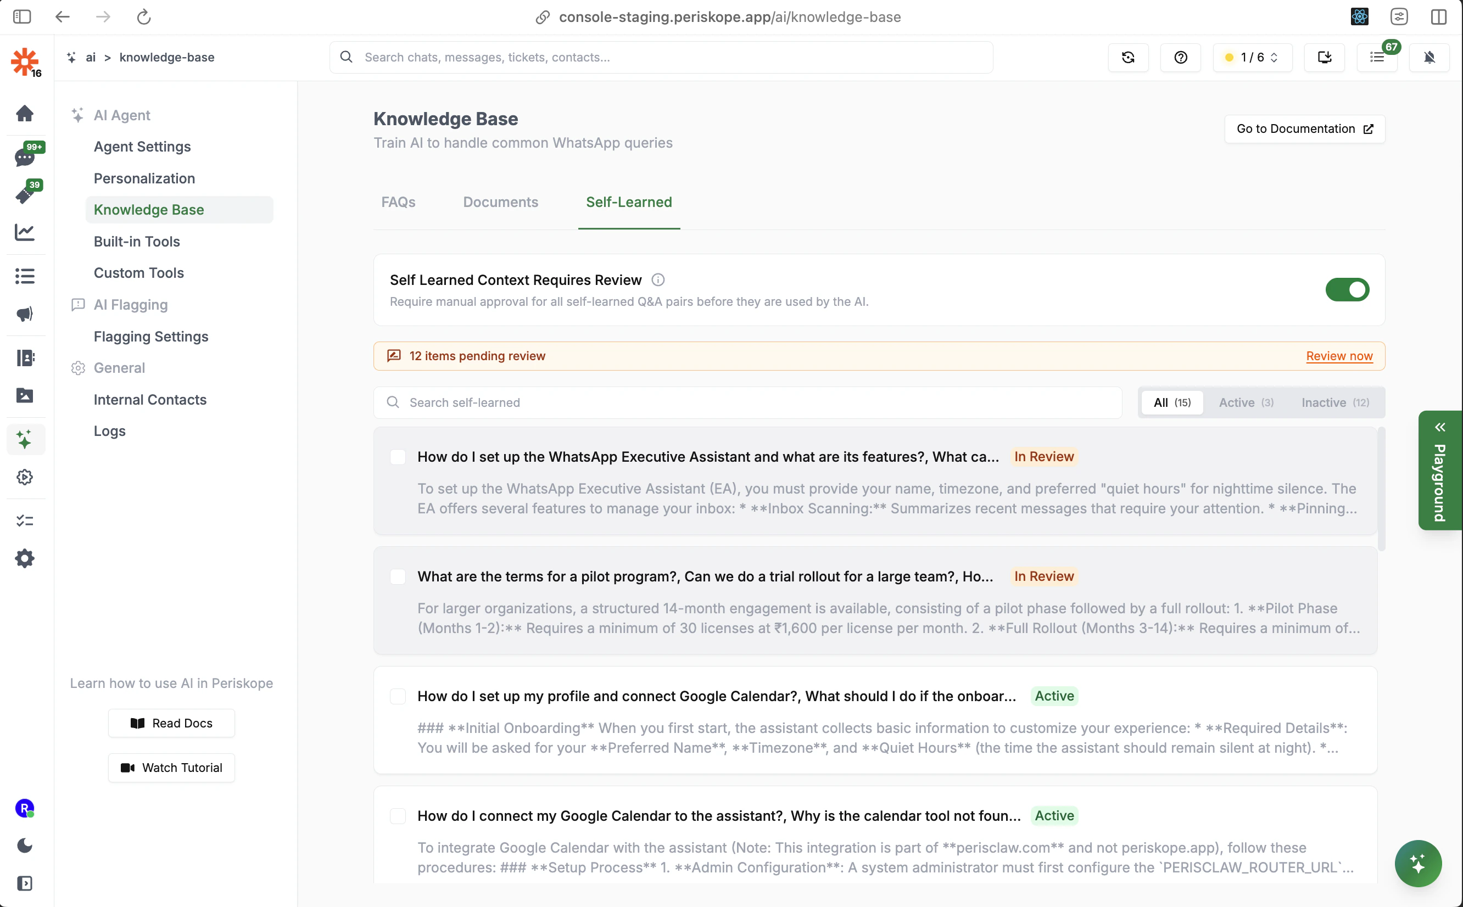Disable Self Learned Context Requires Review toggle
The height and width of the screenshot is (907, 1463).
[x=1347, y=290]
